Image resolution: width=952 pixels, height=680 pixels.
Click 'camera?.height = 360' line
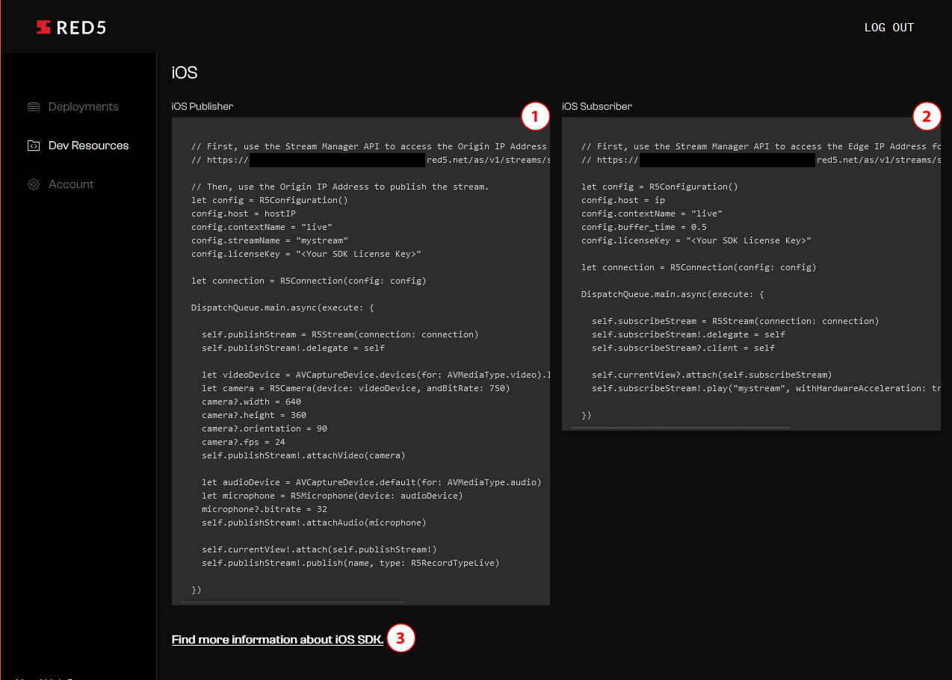click(x=254, y=415)
